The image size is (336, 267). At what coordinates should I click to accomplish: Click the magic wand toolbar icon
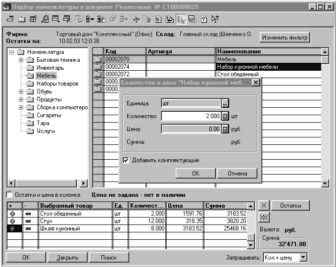tap(136, 19)
